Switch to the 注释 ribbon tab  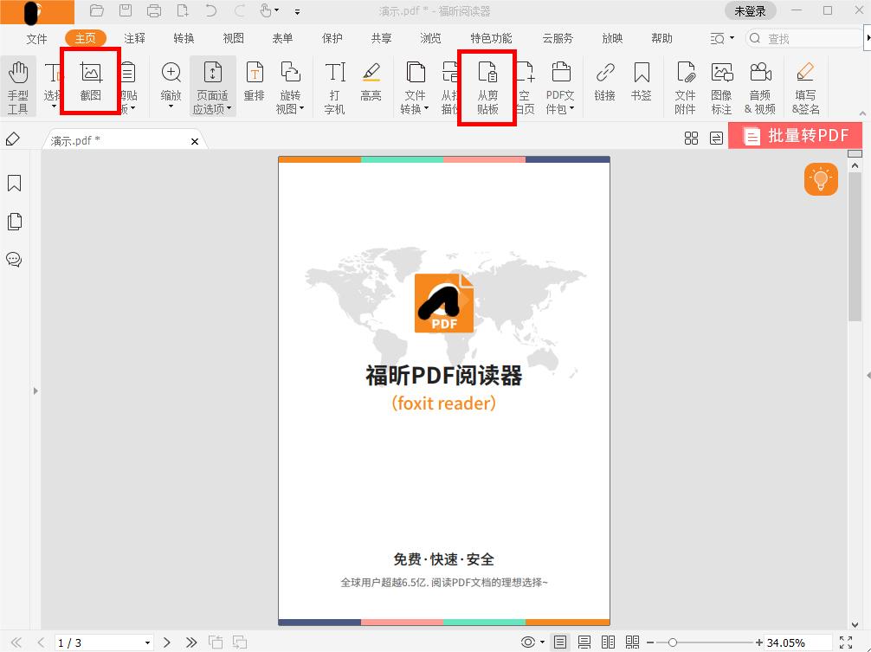(x=133, y=38)
